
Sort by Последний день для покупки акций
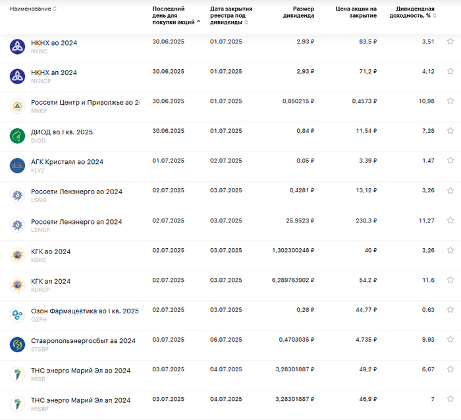coord(173,15)
